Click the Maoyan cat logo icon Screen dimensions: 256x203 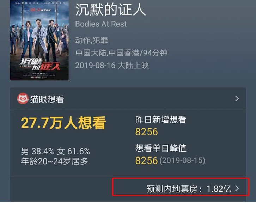[x=23, y=99]
